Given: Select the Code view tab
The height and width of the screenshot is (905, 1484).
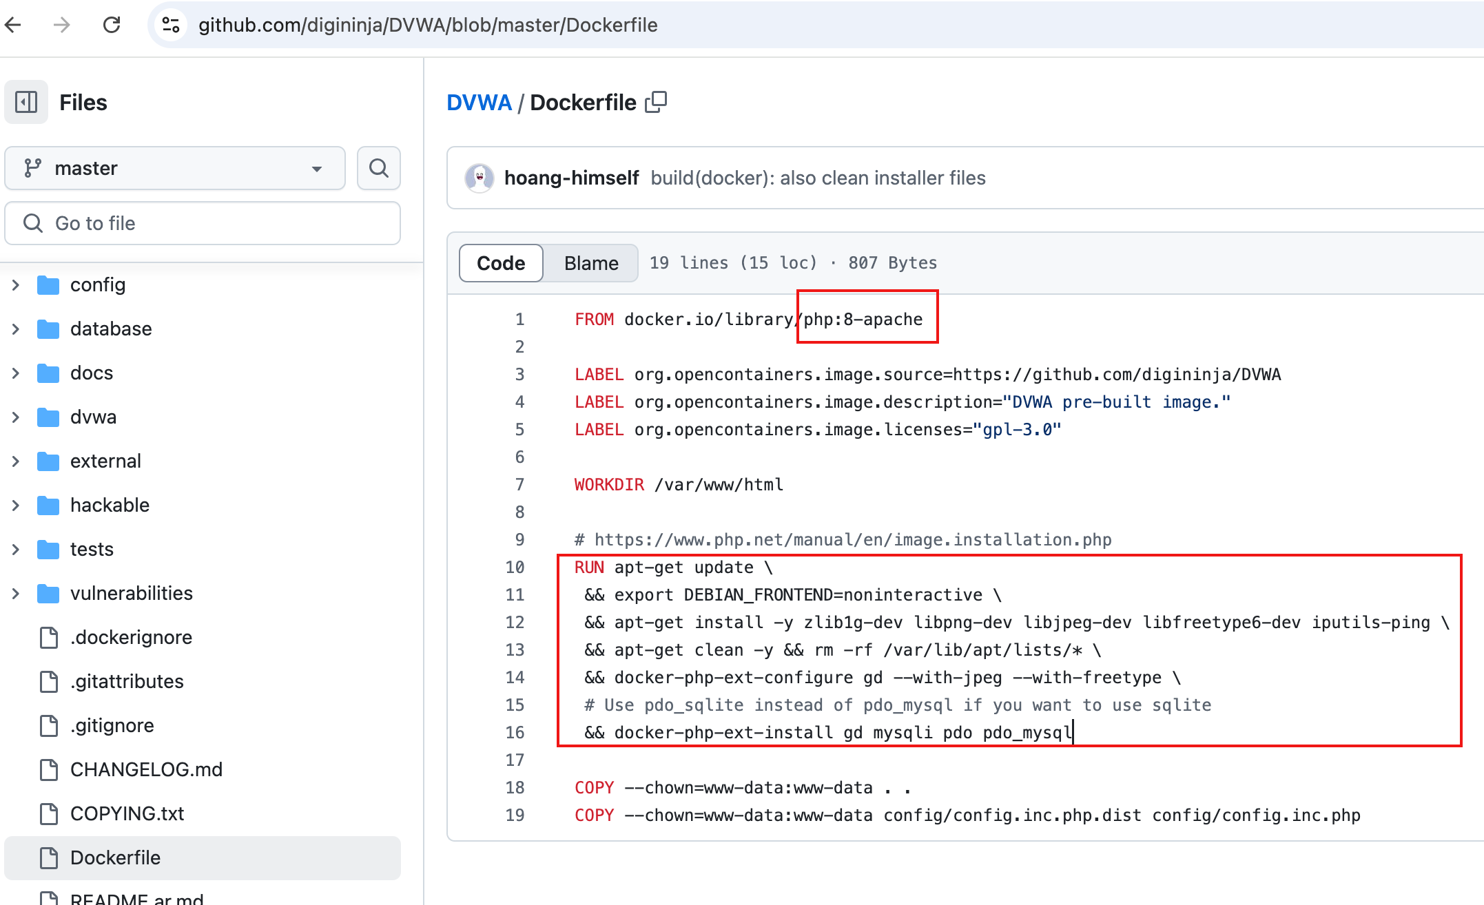Looking at the screenshot, I should tap(501, 263).
